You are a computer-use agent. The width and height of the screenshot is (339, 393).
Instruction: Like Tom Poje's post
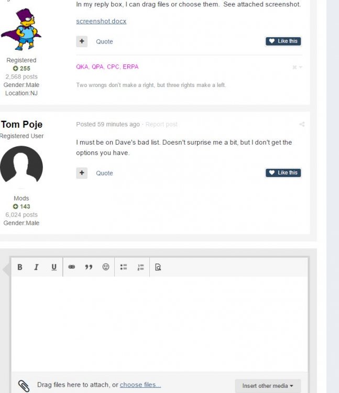coord(283,173)
